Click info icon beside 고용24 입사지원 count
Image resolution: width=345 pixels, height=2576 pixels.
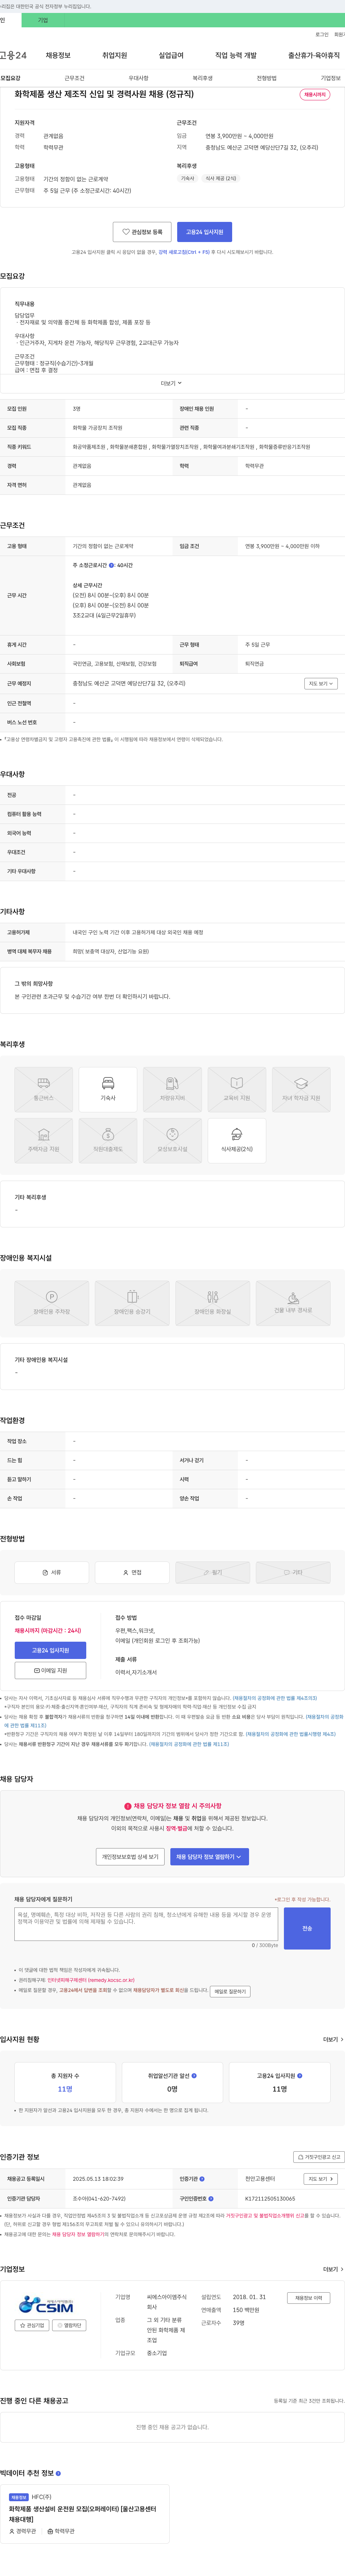[x=300, y=2076]
